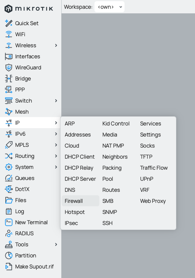The image size is (195, 278).
Task: Click the Dot1X sidebar icon
Action: point(9,189)
